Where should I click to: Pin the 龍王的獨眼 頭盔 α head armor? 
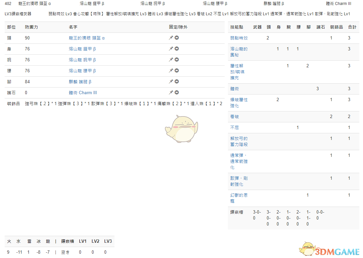point(171,38)
